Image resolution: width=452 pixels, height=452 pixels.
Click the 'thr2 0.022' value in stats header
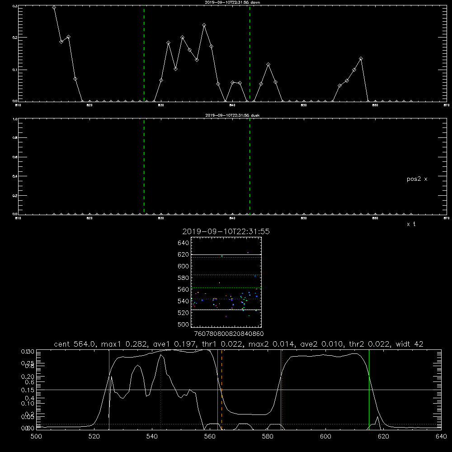point(370,344)
